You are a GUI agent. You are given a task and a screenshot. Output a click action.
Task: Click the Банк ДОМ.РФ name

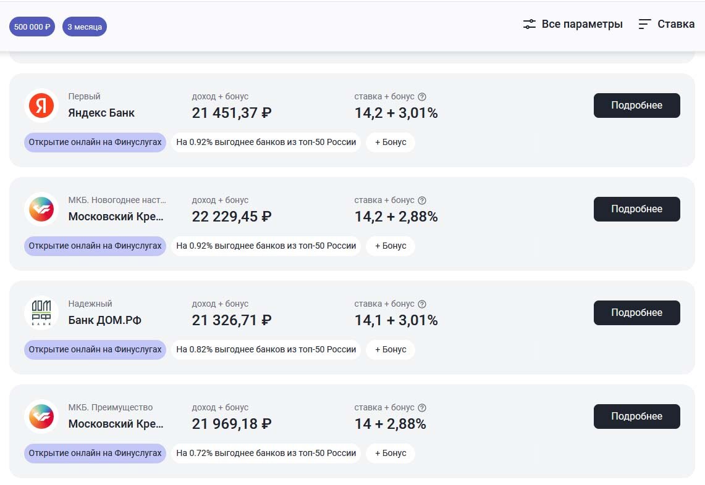pyautogui.click(x=105, y=320)
